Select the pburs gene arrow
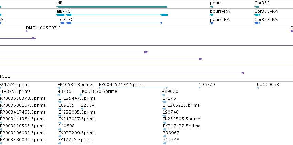Image resolution: width=293 pixels, height=145 pixels. pyautogui.click(x=211, y=7)
